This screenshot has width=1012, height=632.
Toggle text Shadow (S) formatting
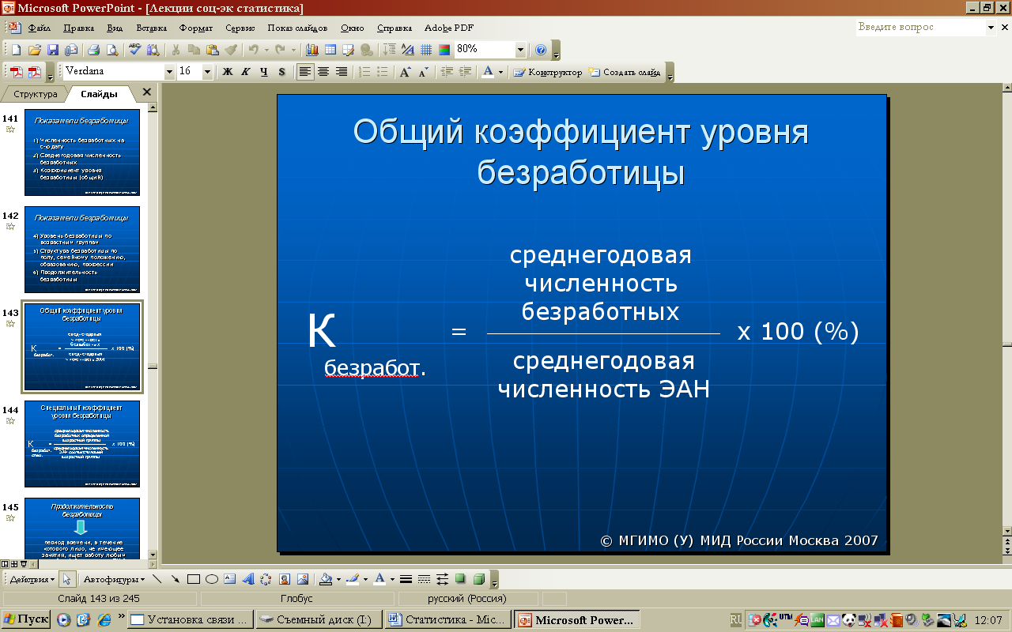281,72
